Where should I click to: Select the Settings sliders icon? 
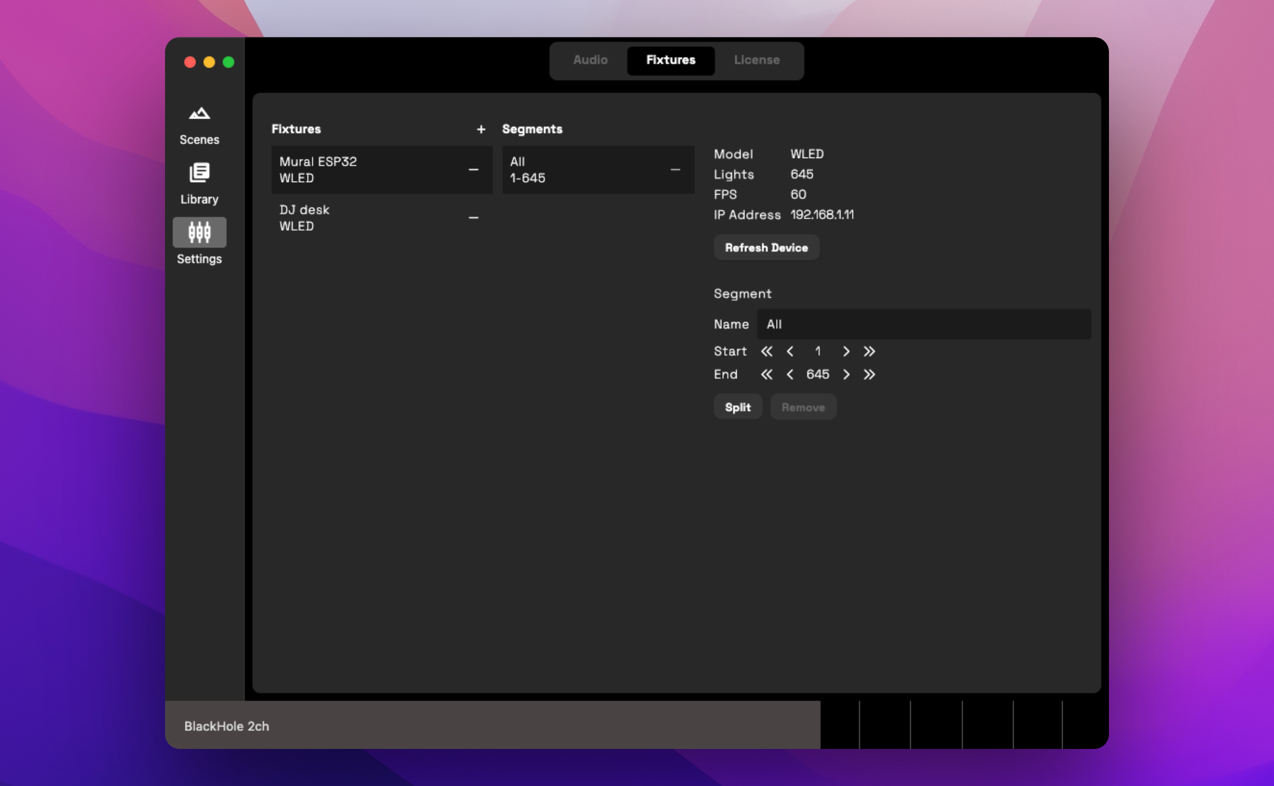[199, 232]
